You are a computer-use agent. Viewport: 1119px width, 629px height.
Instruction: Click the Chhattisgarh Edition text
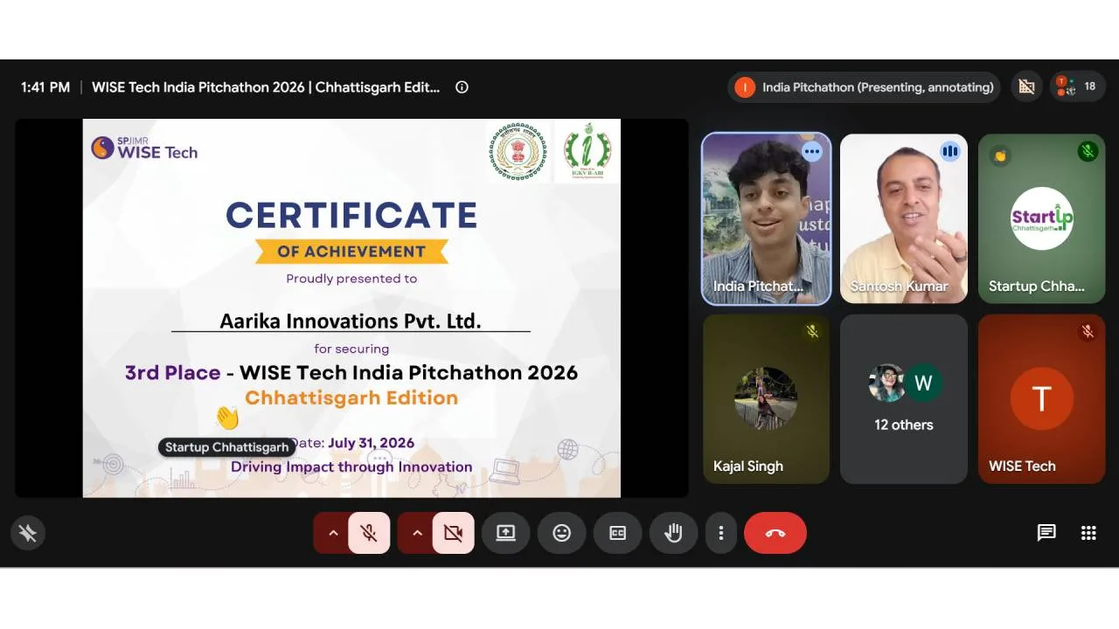[351, 397]
